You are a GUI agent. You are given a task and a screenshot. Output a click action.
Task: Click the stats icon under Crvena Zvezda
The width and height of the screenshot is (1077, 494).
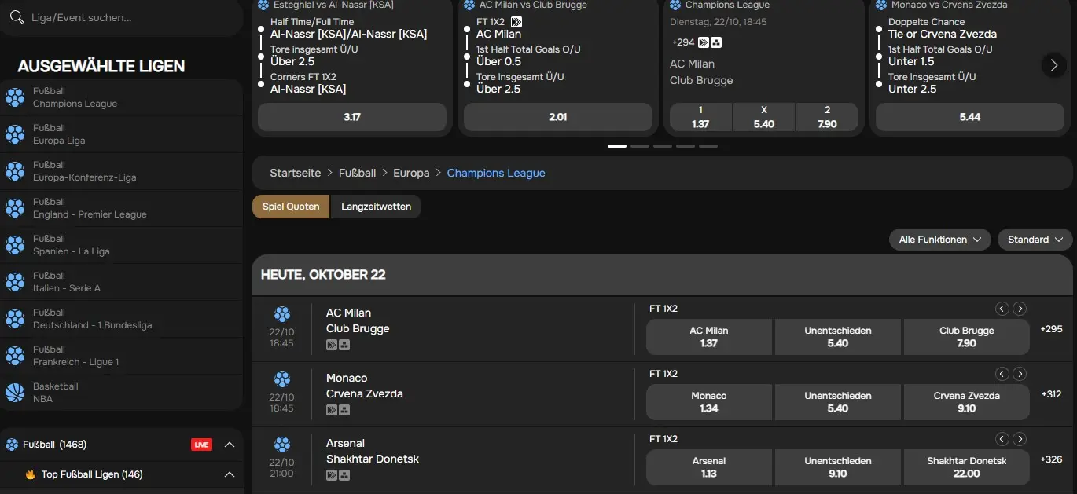click(344, 410)
